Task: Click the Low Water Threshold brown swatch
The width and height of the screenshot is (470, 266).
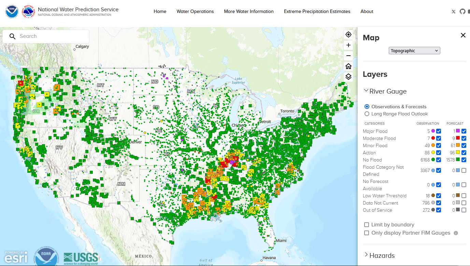Action: pos(433,196)
